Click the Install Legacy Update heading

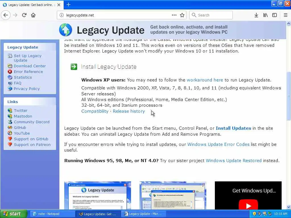coord(109,67)
